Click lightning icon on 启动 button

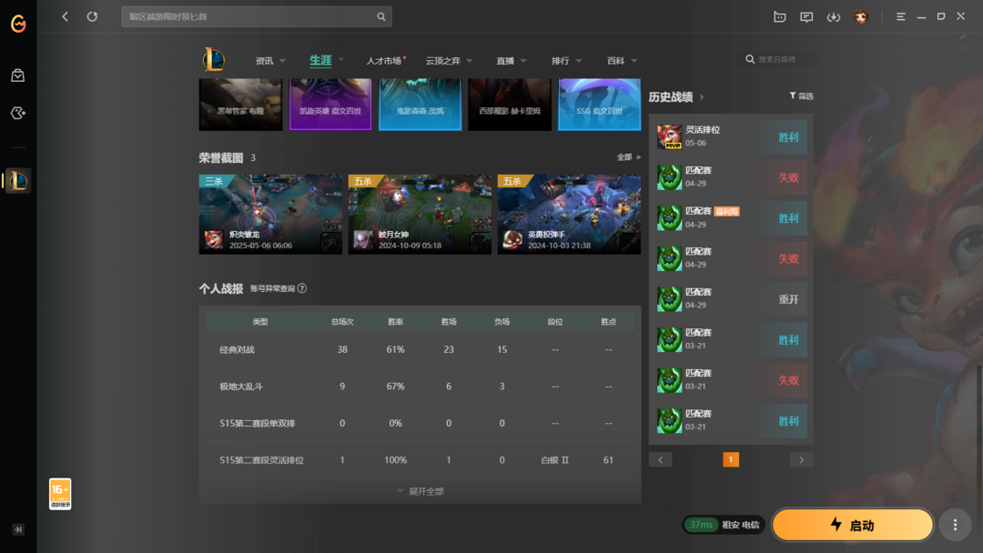tap(836, 524)
